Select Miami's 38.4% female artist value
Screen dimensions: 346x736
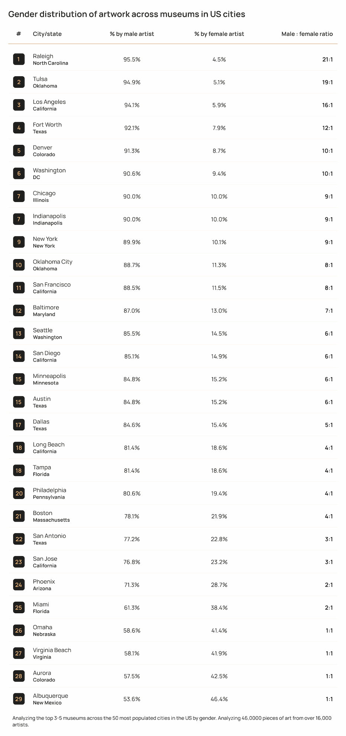(x=219, y=608)
